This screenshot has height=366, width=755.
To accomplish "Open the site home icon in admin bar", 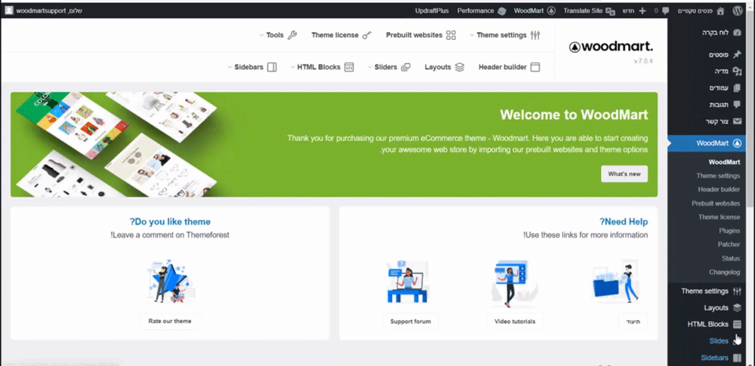I will pyautogui.click(x=720, y=11).
